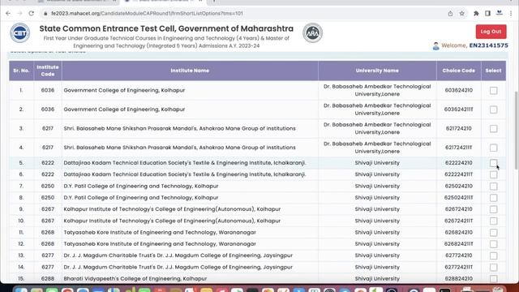Click choice code 628824210
519x292 pixels.
(458, 279)
